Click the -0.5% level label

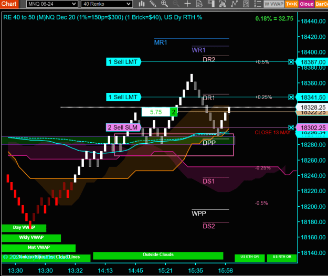pyautogui.click(x=261, y=203)
